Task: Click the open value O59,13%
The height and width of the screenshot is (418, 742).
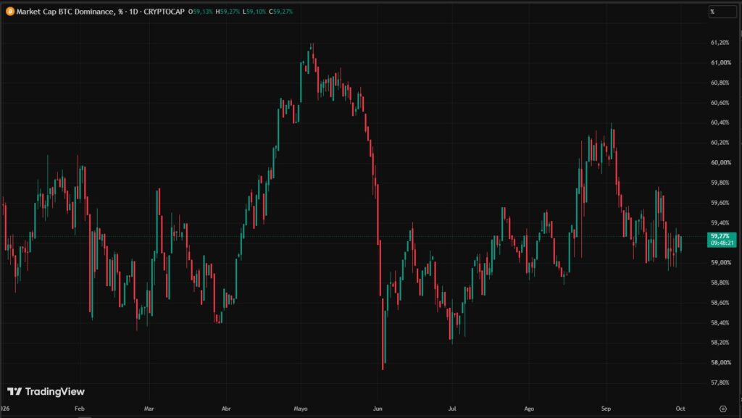Action: click(200, 12)
